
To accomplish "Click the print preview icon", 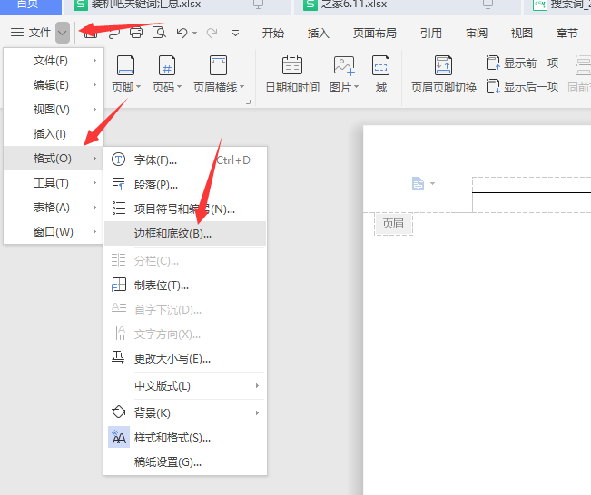I will tap(159, 33).
